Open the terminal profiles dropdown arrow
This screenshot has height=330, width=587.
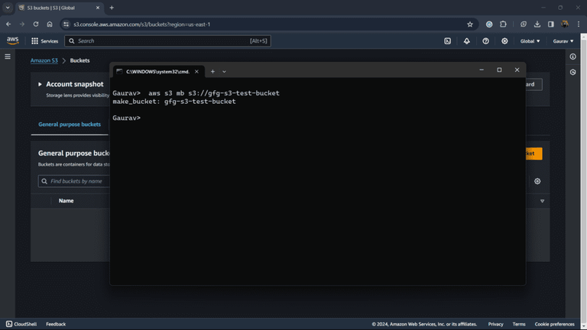tap(224, 72)
